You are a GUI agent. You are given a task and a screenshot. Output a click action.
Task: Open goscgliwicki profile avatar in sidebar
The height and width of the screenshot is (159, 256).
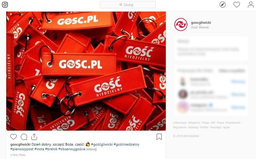tap(181, 24)
